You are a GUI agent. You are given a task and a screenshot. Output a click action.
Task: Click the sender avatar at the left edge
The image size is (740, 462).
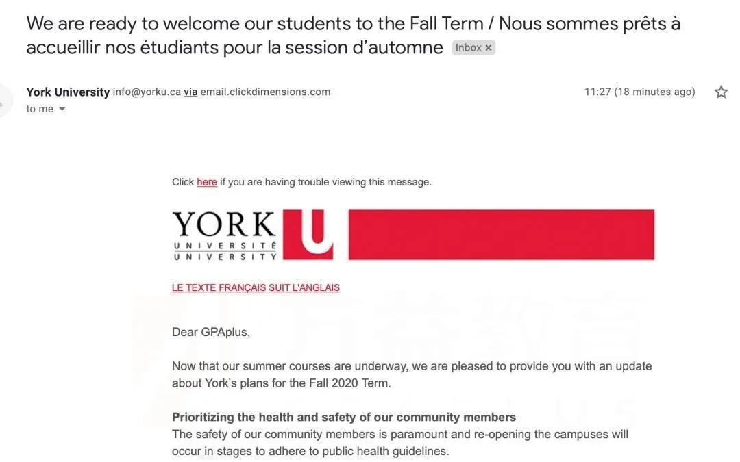point(5,100)
